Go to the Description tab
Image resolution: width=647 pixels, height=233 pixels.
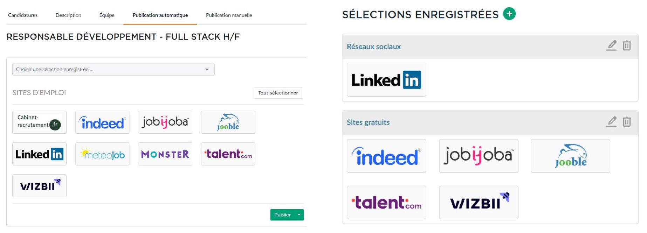pyautogui.click(x=68, y=15)
